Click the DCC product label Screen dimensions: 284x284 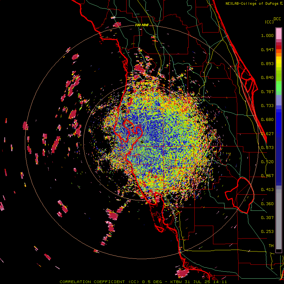pos(277,19)
